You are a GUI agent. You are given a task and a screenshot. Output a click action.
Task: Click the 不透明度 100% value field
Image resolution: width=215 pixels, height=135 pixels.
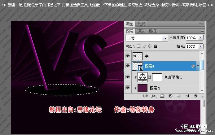click(x=192, y=38)
